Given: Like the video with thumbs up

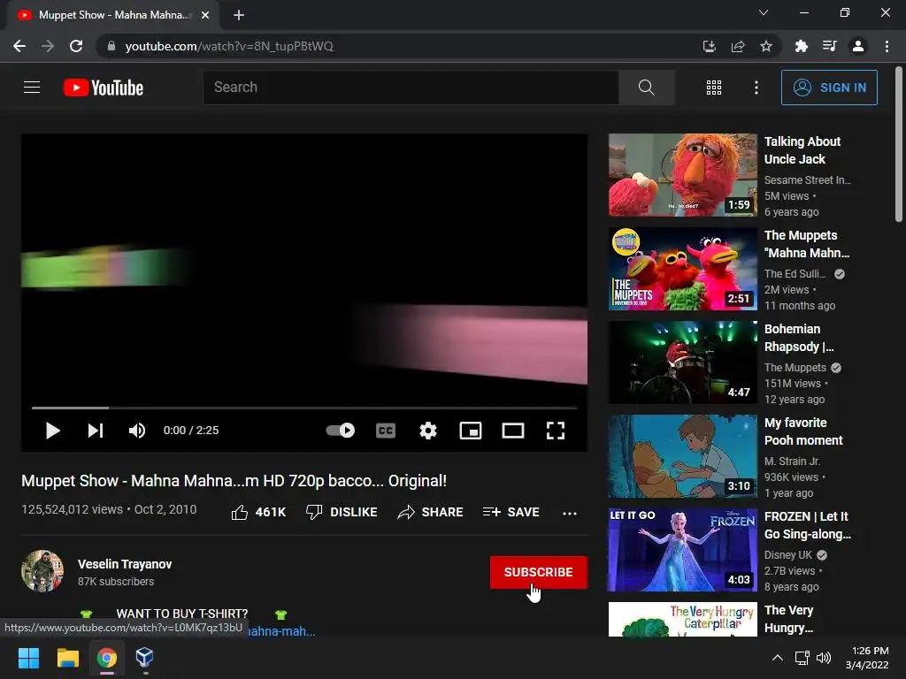Looking at the screenshot, I should (x=258, y=512).
